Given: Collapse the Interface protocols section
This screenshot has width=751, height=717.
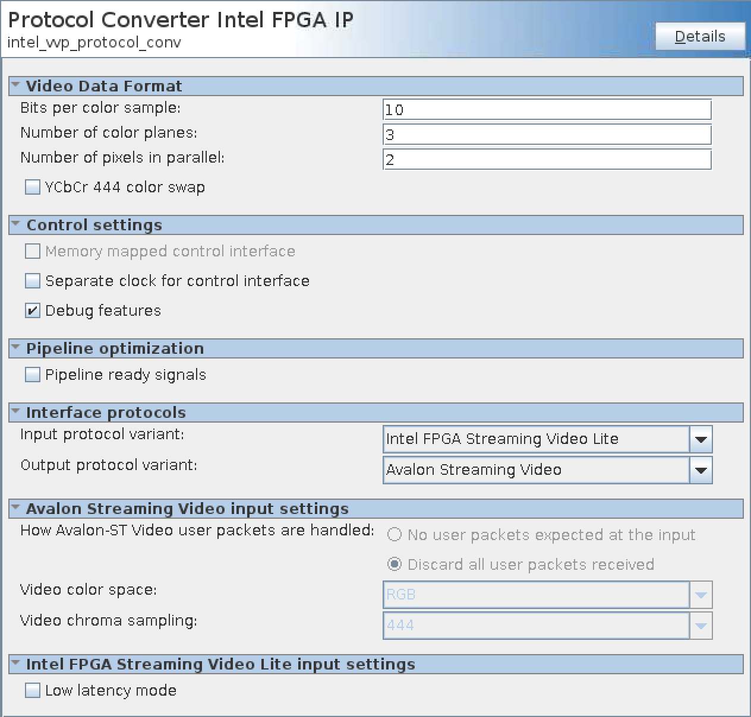Looking at the screenshot, I should pos(16,412).
